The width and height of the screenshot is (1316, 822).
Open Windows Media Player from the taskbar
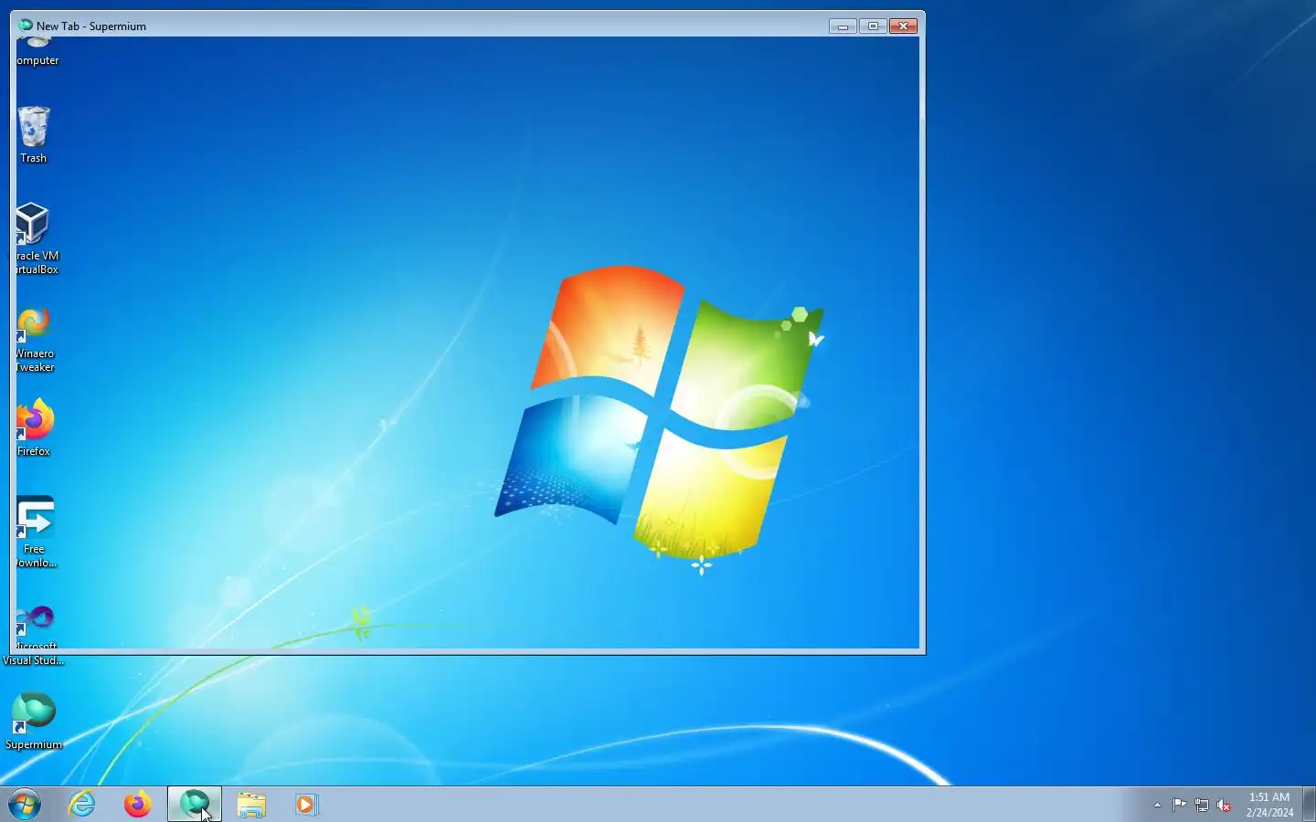(306, 805)
